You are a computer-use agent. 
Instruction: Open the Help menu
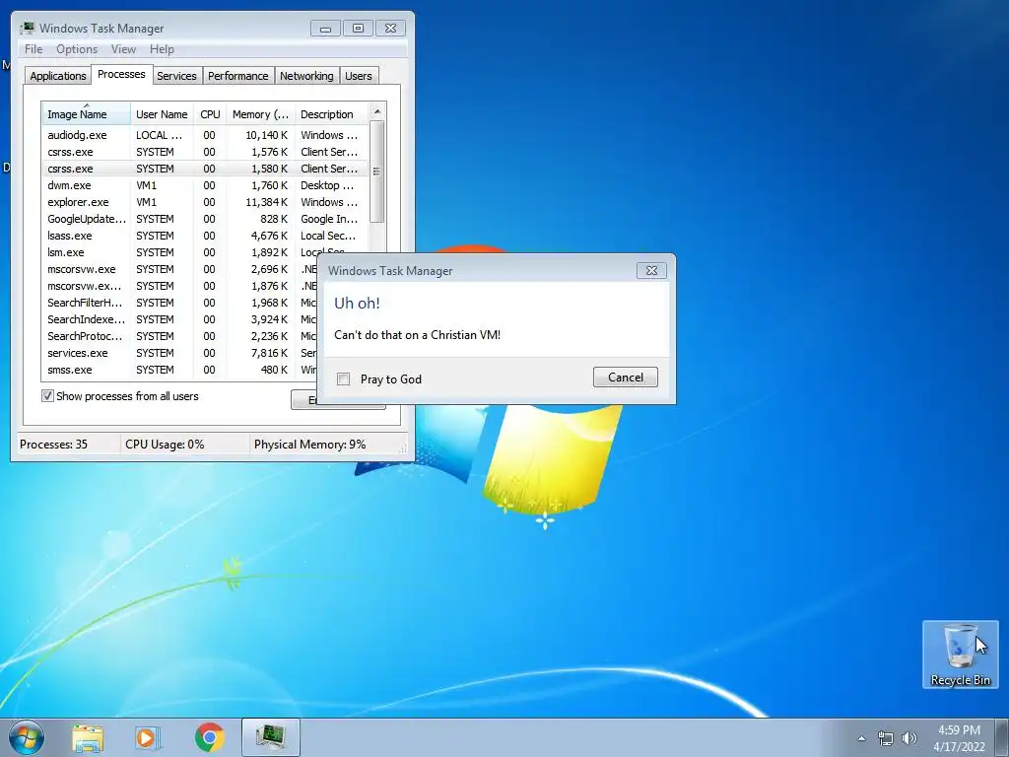pos(162,49)
